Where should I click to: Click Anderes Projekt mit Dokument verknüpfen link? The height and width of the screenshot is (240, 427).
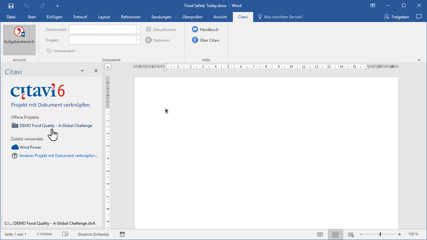(58, 156)
